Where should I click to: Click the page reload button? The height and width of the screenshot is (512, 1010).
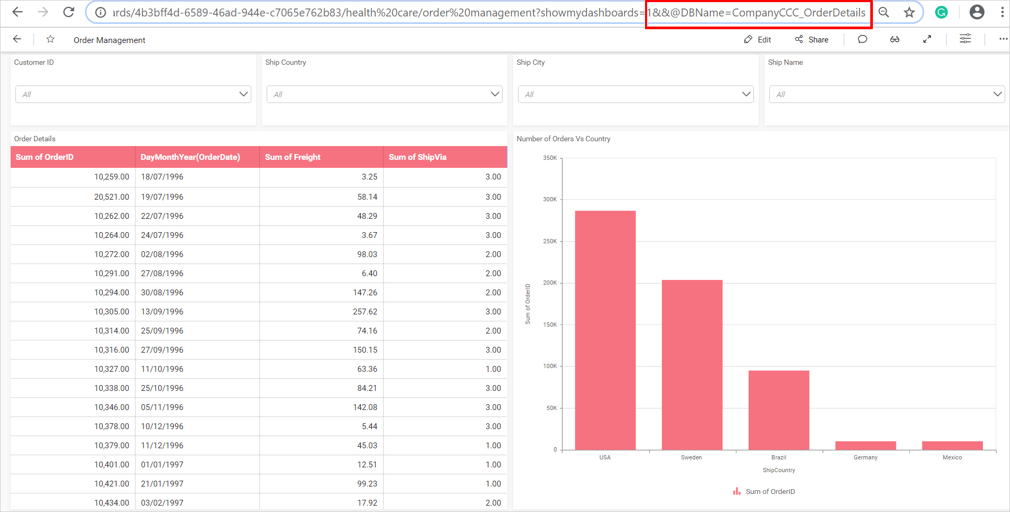pos(68,12)
